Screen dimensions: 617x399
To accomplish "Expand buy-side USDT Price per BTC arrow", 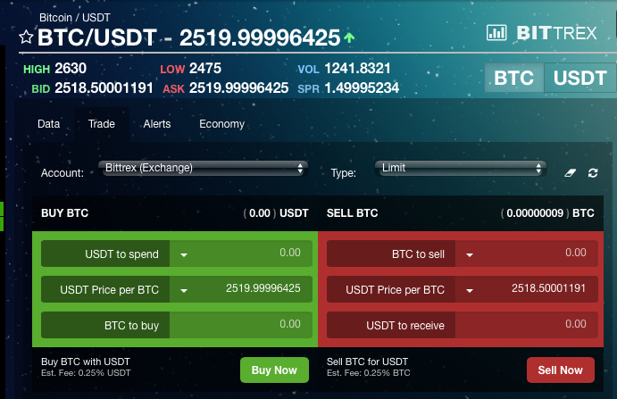I will tap(184, 290).
